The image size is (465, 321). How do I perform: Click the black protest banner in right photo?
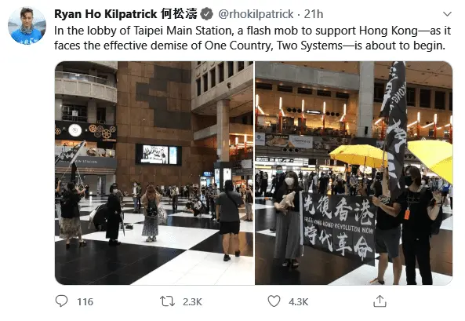(x=339, y=228)
